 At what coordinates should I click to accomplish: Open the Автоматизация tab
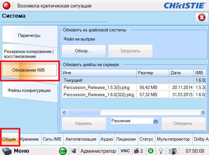pyautogui.click(x=81, y=139)
